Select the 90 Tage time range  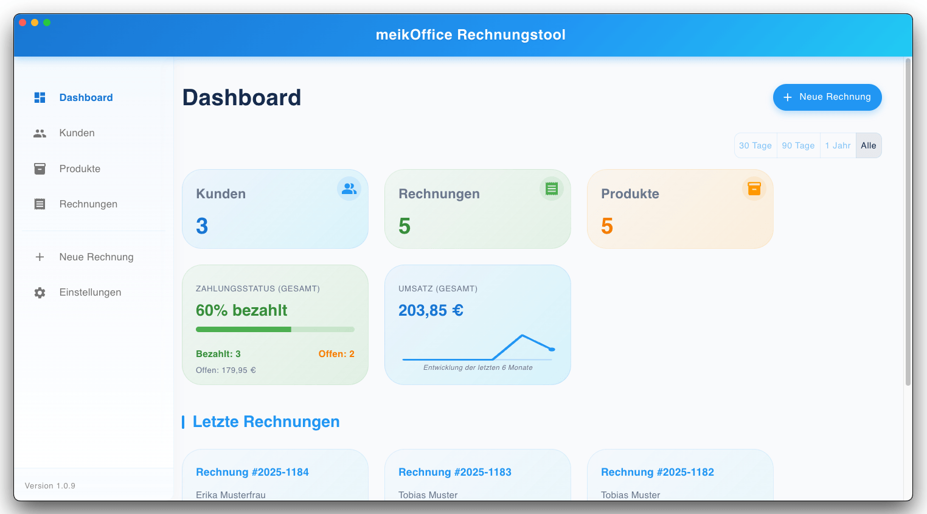pyautogui.click(x=798, y=145)
